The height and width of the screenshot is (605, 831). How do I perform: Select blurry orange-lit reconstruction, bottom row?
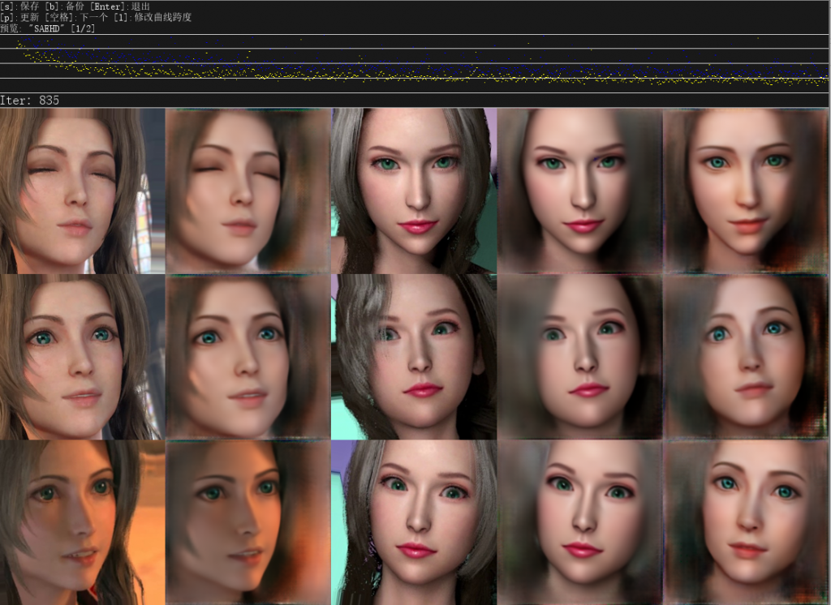click(248, 522)
